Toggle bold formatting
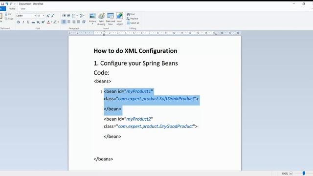313x176 pixels. click(19, 22)
